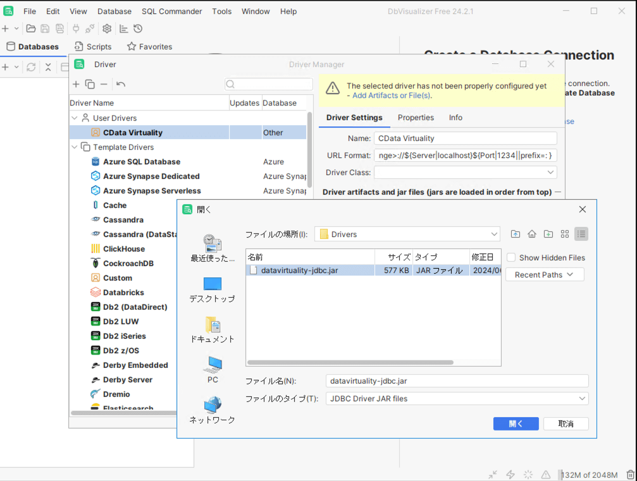Add a new driver with plus icon
This screenshot has width=637, height=481.
click(x=76, y=84)
